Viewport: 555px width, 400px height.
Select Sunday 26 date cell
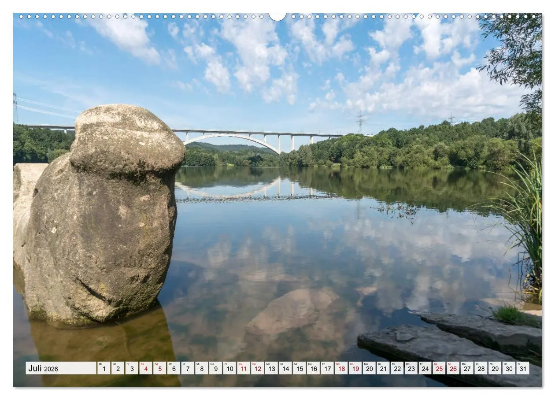pos(452,368)
